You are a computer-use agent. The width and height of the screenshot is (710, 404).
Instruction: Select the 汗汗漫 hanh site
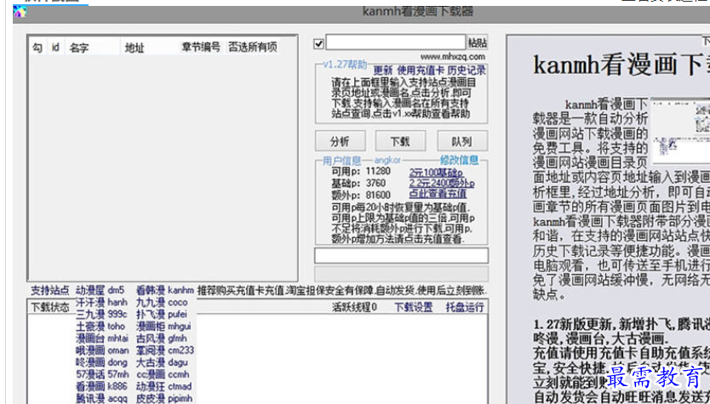click(x=102, y=302)
